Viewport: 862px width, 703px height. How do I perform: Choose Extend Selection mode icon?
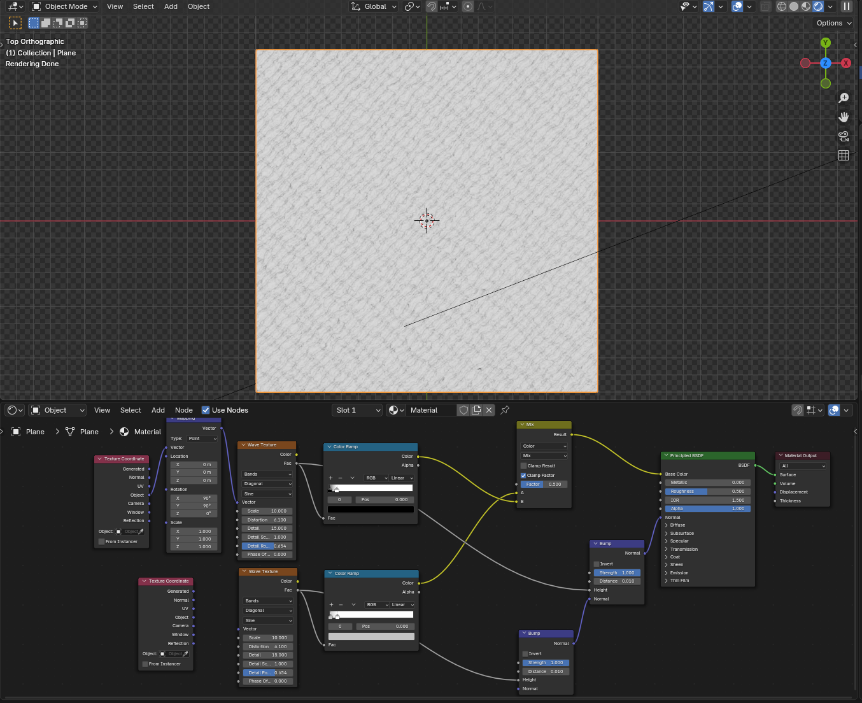coord(46,23)
